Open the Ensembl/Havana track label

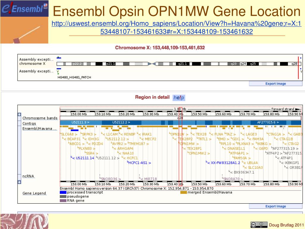(40, 129)
